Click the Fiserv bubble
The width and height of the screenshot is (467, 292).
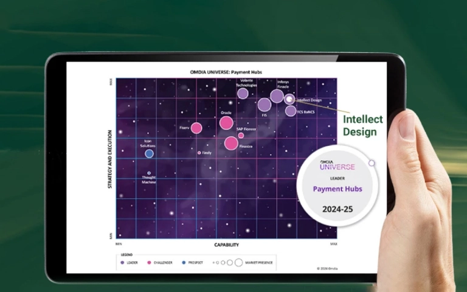196,128
